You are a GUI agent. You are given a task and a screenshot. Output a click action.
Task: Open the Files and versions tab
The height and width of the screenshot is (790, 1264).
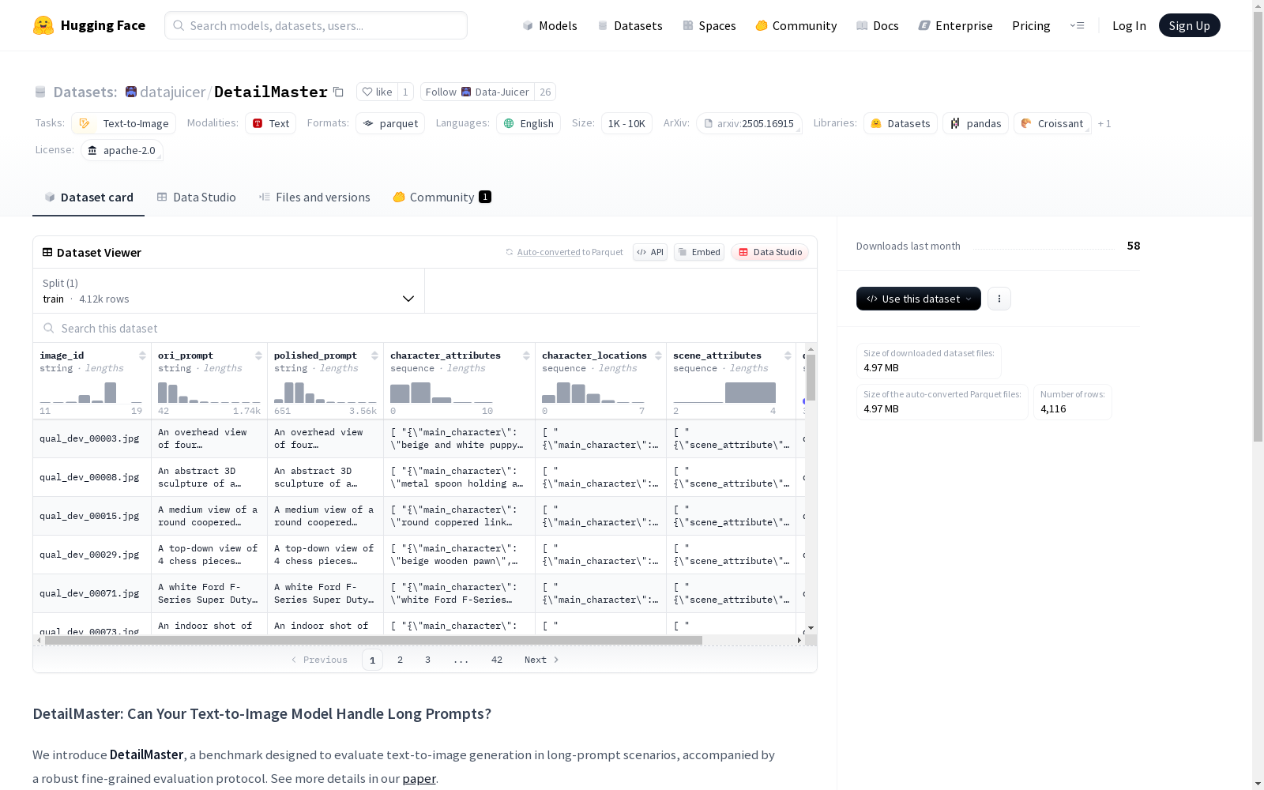314,197
